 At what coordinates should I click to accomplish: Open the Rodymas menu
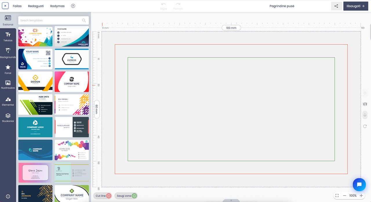click(x=57, y=6)
